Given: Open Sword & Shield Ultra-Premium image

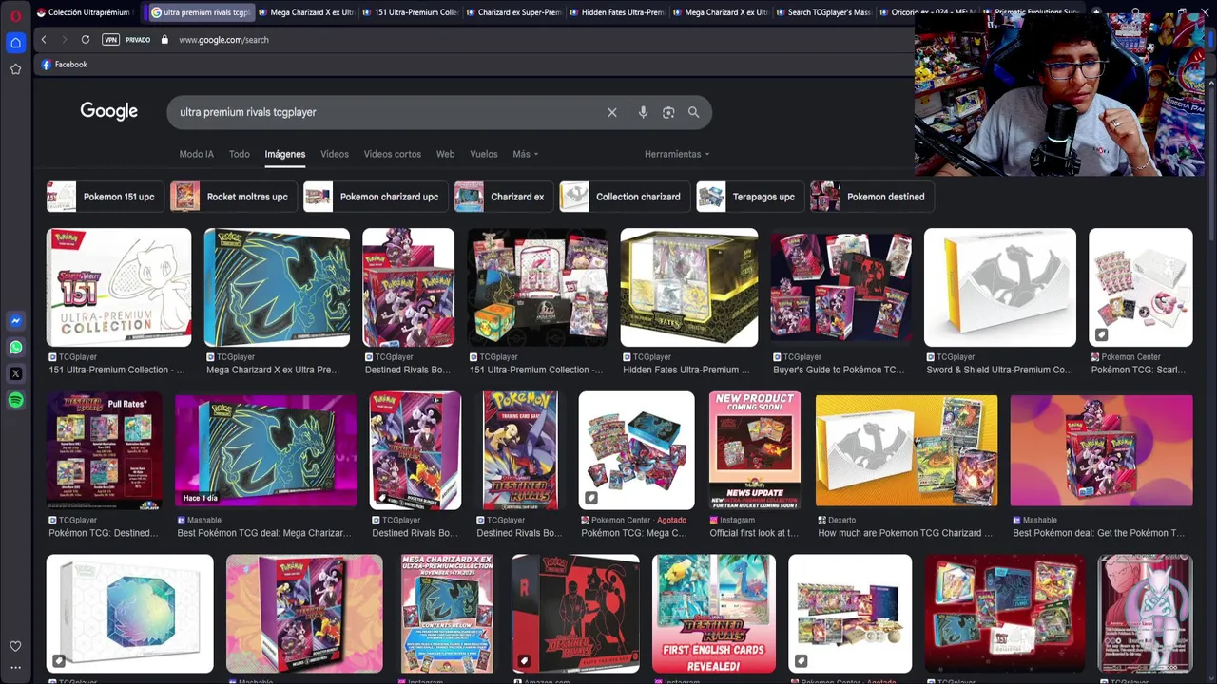Looking at the screenshot, I should [1000, 287].
